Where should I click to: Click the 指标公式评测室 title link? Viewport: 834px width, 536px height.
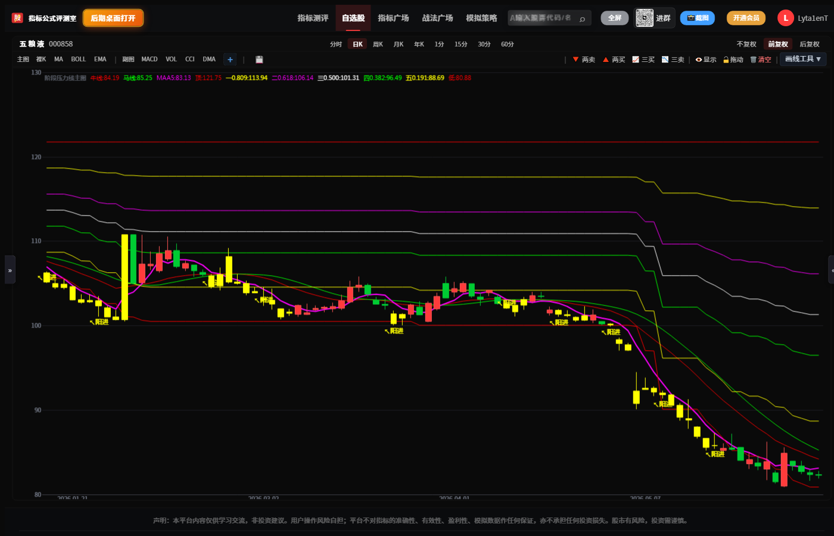click(x=52, y=18)
